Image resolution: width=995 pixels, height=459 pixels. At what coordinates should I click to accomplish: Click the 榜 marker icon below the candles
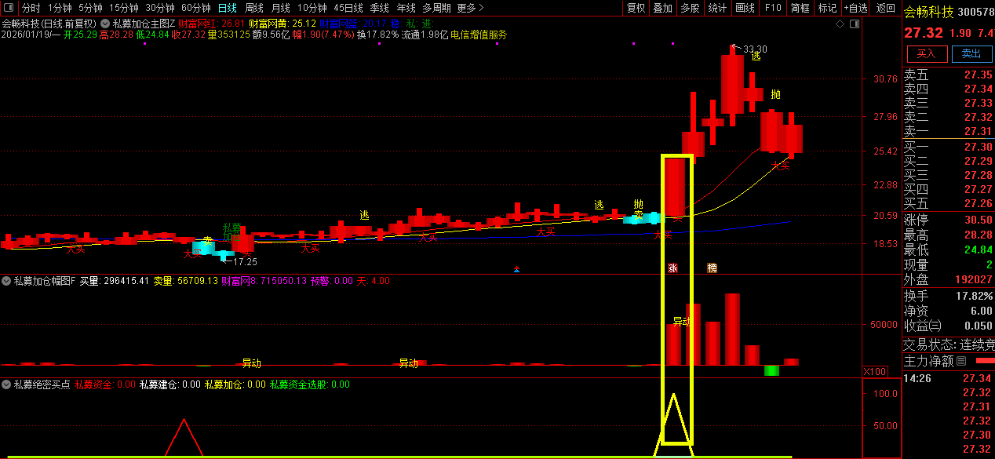(x=712, y=268)
